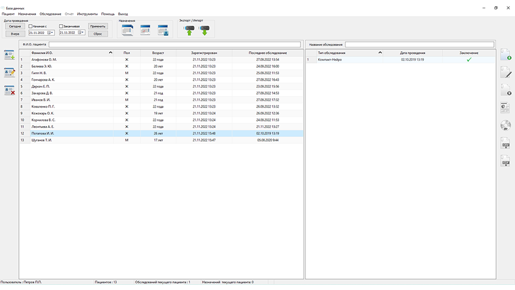
Task: Click the import from USB green down-arrow icon
Action: [x=204, y=30]
